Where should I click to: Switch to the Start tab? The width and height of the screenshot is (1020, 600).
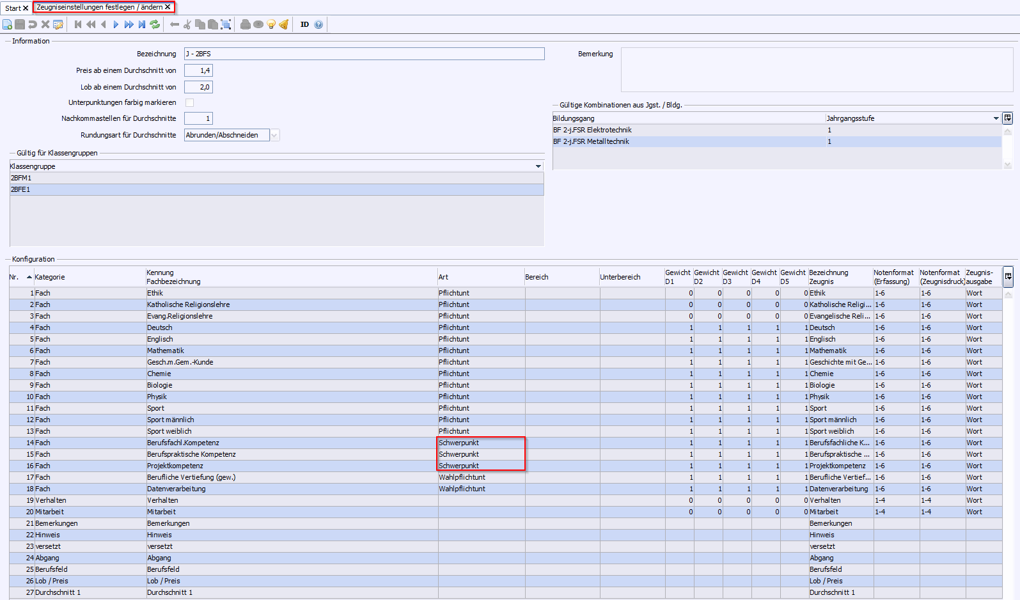(x=13, y=8)
